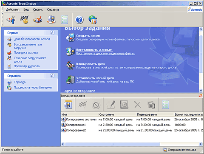Click the Восстановить данные task heading
The width and height of the screenshot is (204, 154).
point(94,50)
